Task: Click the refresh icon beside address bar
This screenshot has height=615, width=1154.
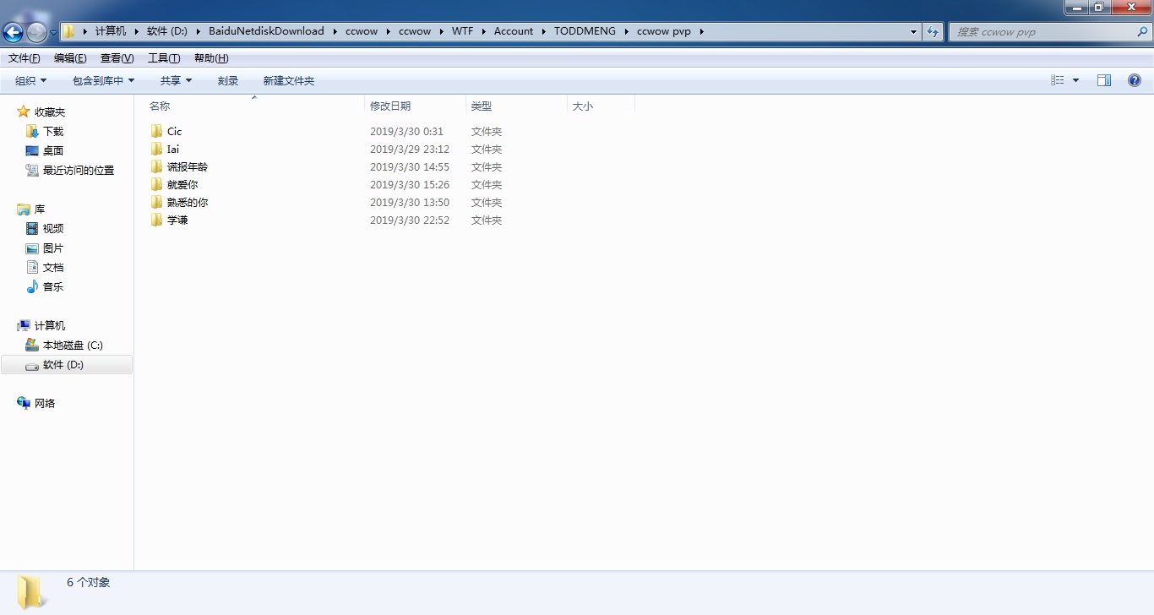Action: [x=933, y=31]
